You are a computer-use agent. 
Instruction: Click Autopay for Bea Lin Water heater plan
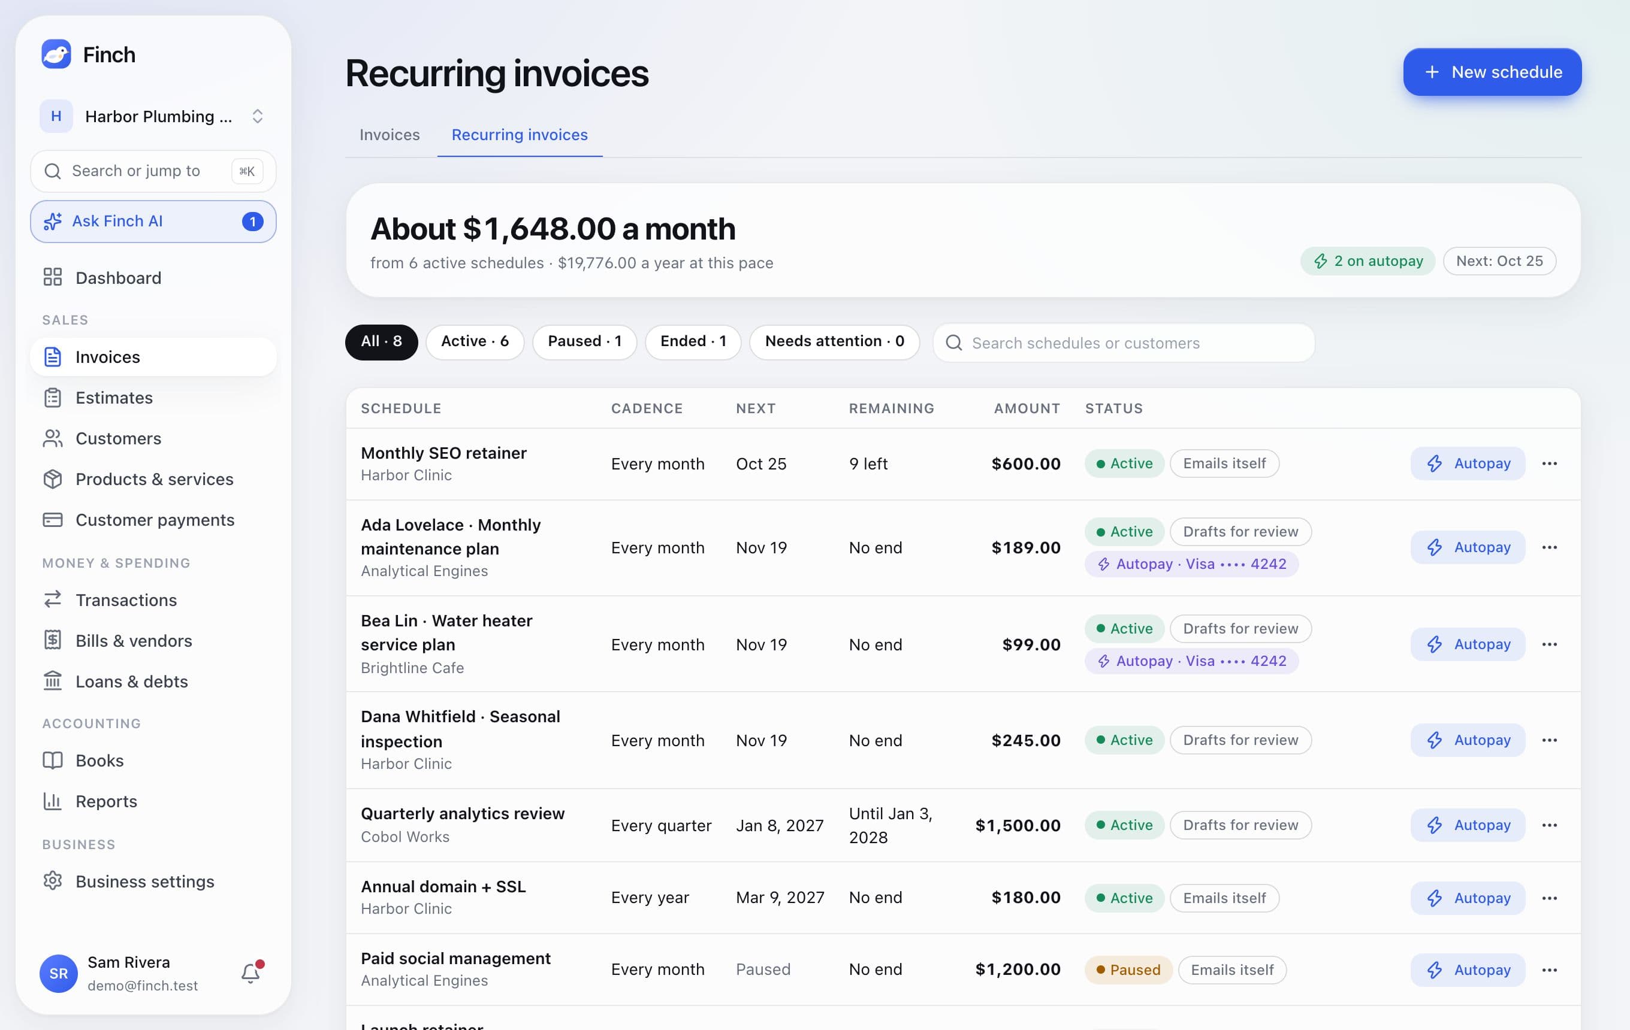[1468, 644]
